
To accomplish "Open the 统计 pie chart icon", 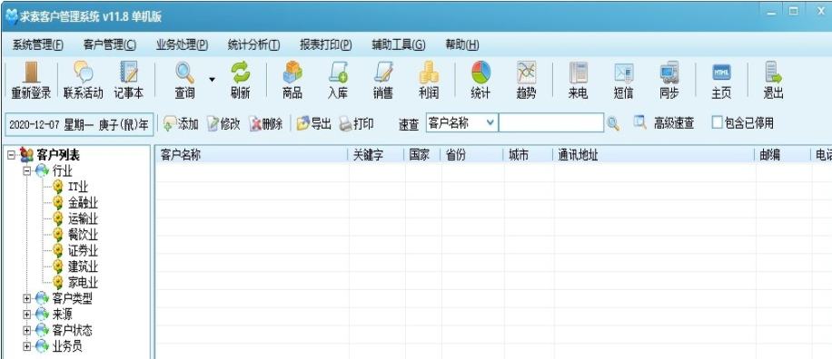I will pos(480,73).
